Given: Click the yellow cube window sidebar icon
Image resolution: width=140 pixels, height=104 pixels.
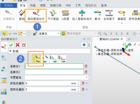Looking at the screenshot, I should (x=4, y=81).
